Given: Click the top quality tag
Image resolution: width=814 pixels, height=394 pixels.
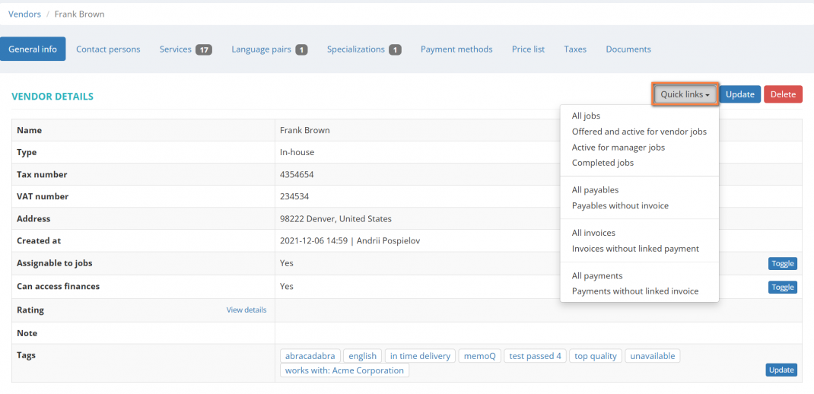Looking at the screenshot, I should (596, 356).
